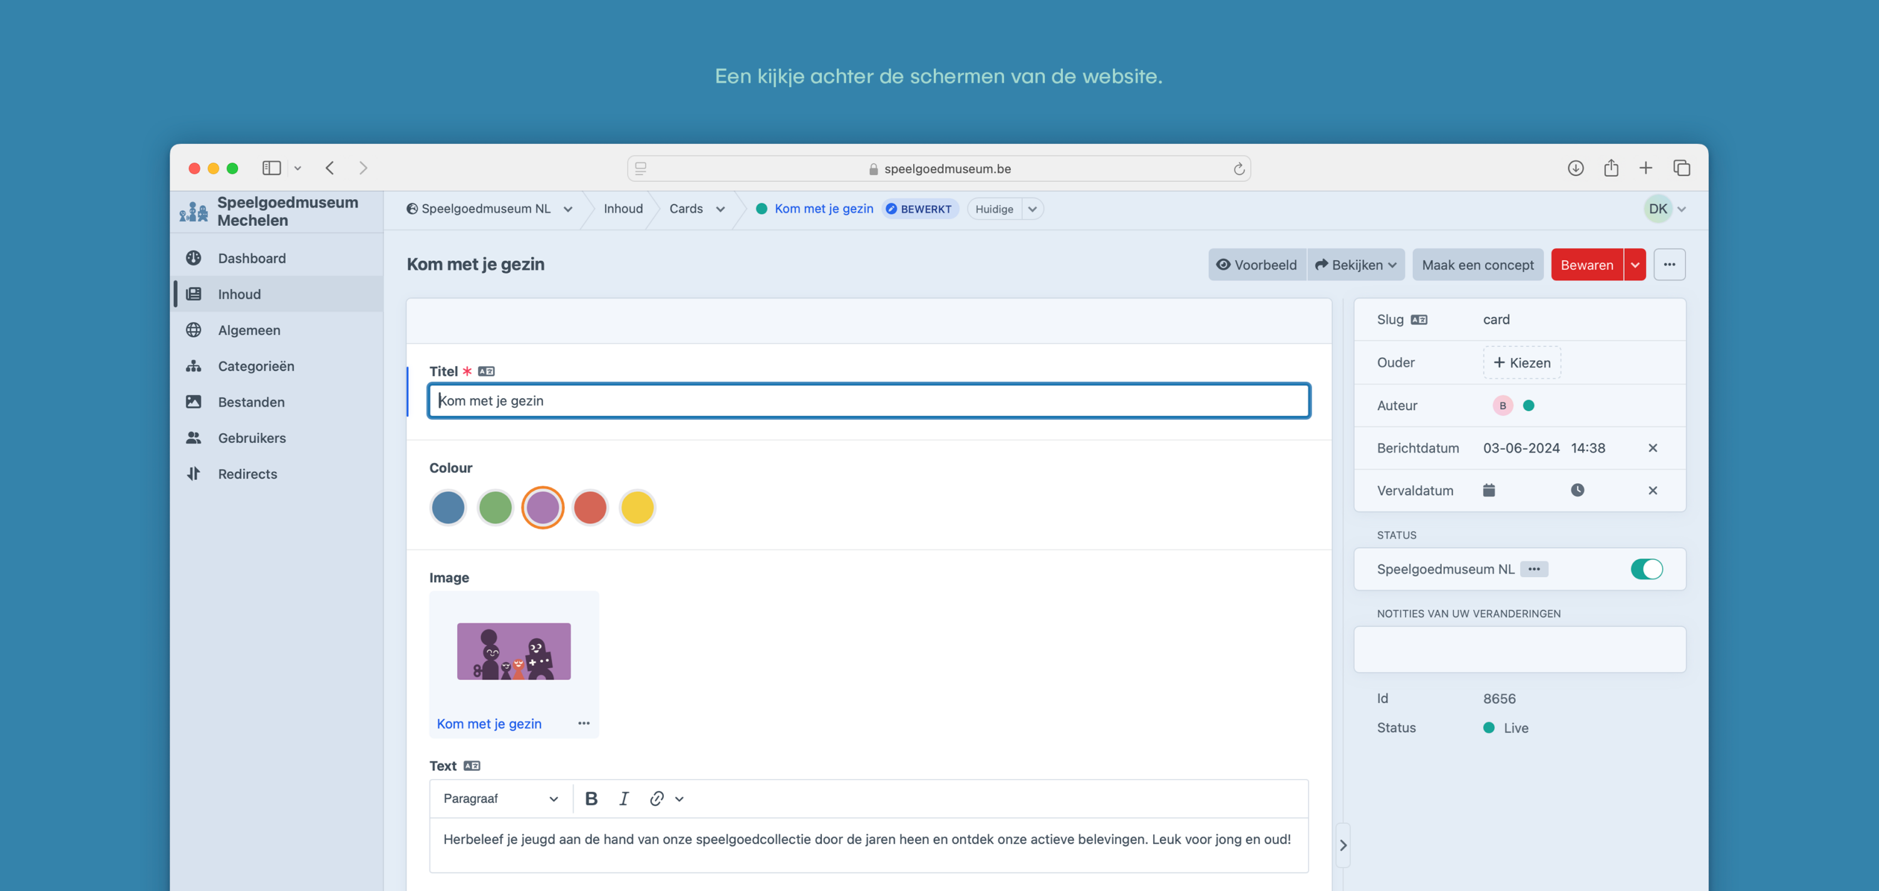Select the green colour swatch

(495, 508)
